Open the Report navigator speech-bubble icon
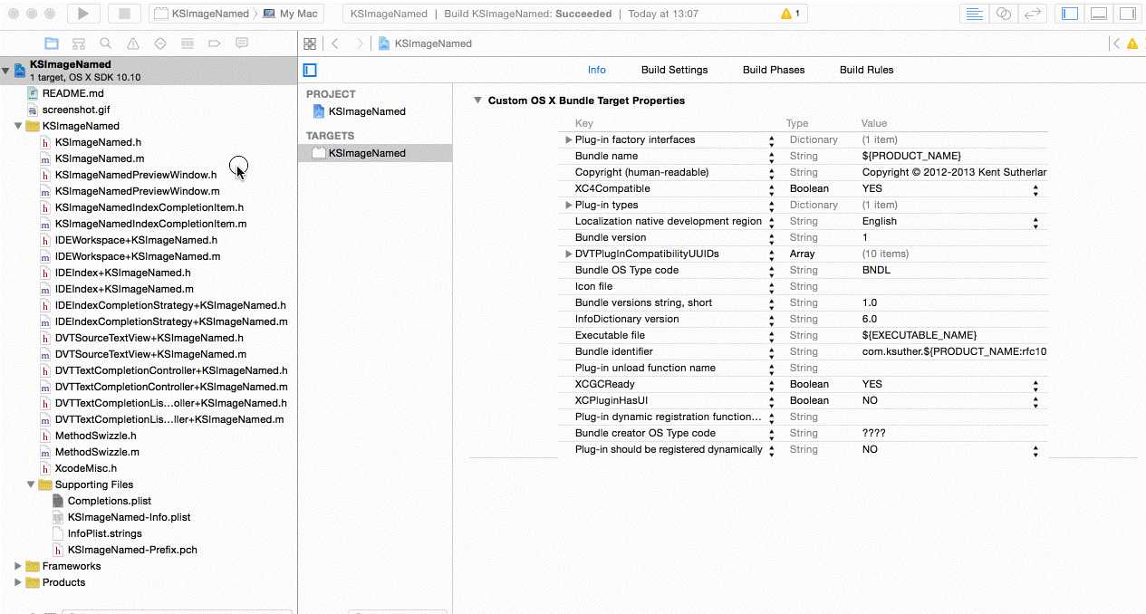Screen dimensions: 1146x614 [242, 43]
